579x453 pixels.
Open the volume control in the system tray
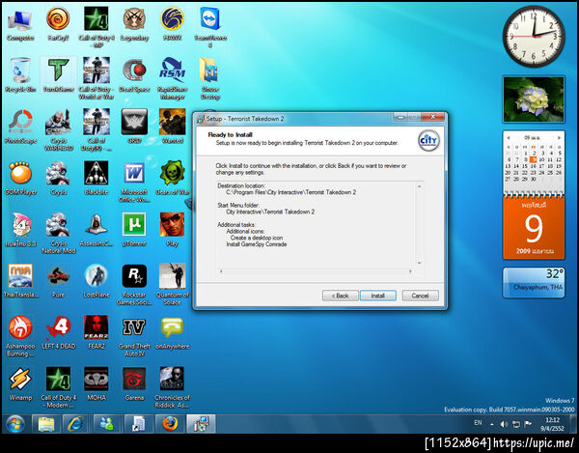pyautogui.click(x=504, y=424)
